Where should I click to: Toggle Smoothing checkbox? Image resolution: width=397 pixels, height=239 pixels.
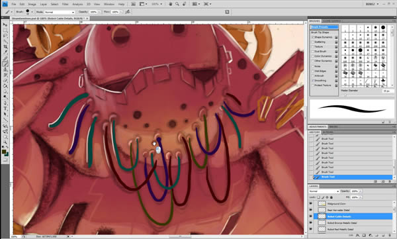[313, 81]
